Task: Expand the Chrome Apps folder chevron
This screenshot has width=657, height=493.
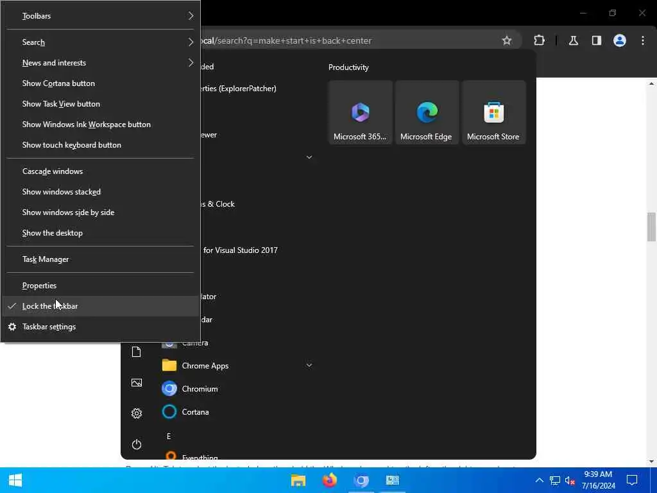Action: pyautogui.click(x=309, y=365)
